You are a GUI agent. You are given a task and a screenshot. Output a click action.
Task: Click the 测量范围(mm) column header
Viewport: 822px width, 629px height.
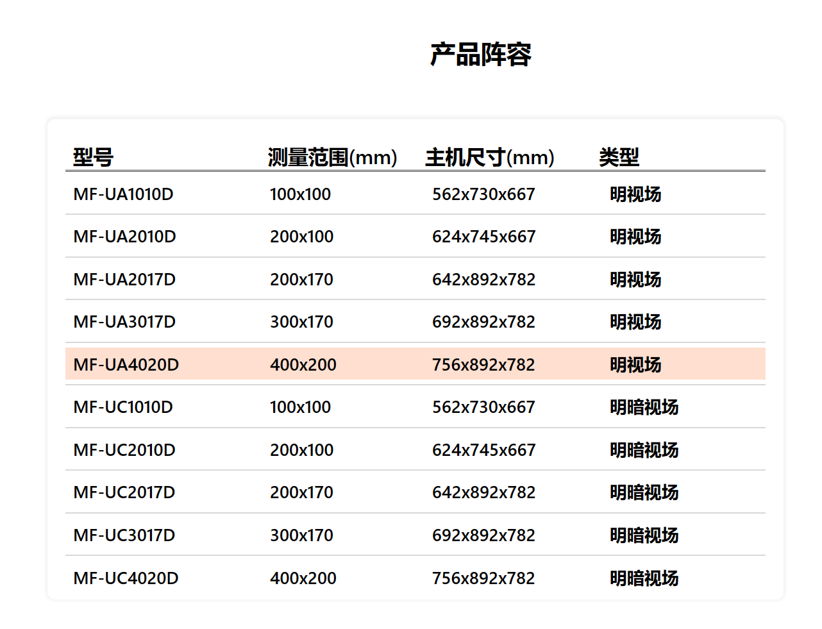coord(332,157)
